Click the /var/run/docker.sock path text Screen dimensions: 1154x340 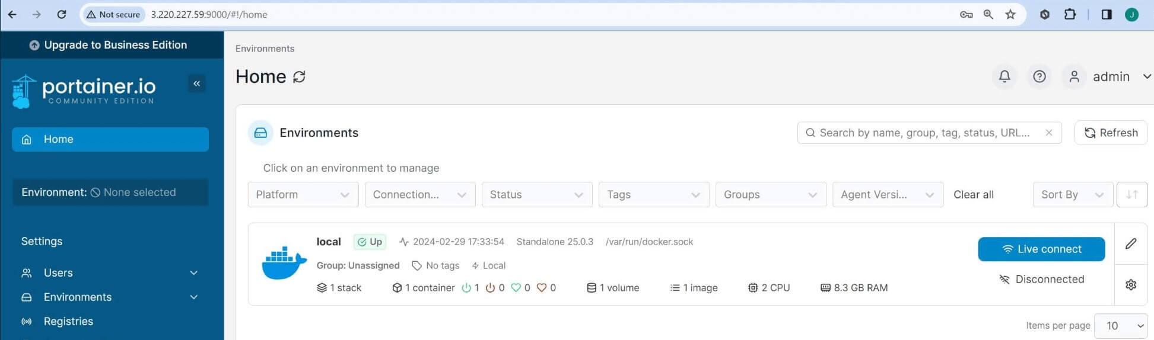click(x=649, y=242)
